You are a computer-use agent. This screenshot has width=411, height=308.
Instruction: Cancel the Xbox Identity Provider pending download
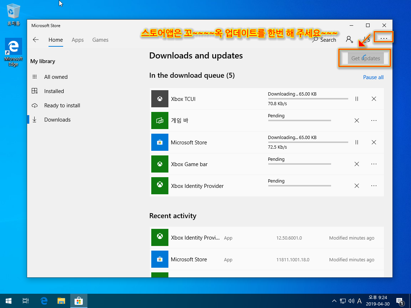[x=357, y=186]
